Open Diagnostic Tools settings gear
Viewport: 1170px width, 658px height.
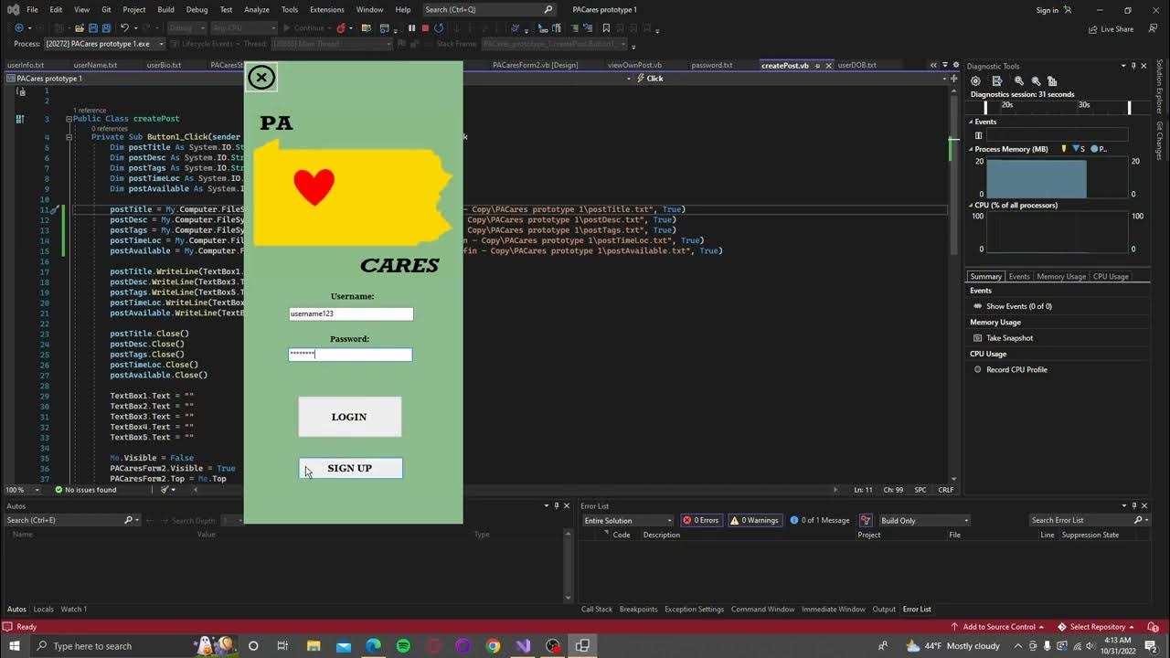[975, 81]
